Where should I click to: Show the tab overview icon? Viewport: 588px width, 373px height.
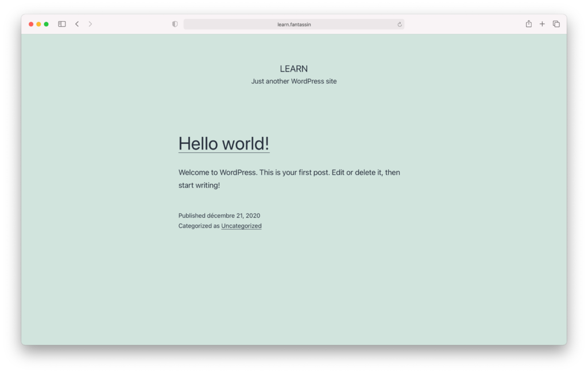pos(556,24)
